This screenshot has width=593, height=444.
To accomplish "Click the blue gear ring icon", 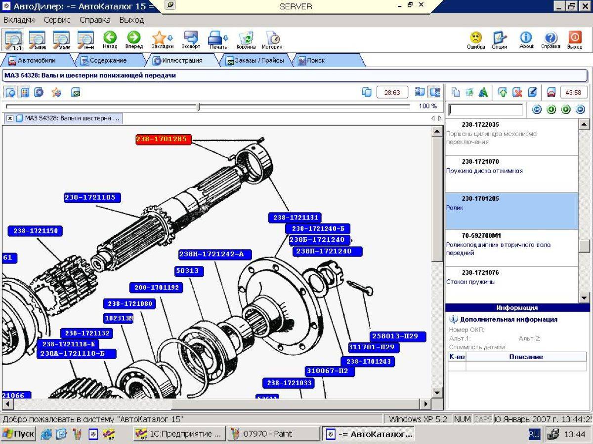I will click(39, 92).
